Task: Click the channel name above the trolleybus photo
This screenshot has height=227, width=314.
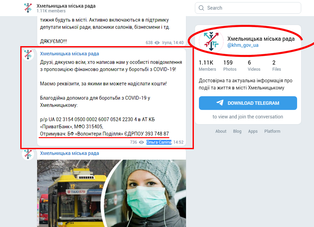Action: click(x=69, y=153)
